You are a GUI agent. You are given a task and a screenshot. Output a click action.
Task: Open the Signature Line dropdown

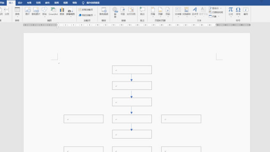click(x=221, y=8)
